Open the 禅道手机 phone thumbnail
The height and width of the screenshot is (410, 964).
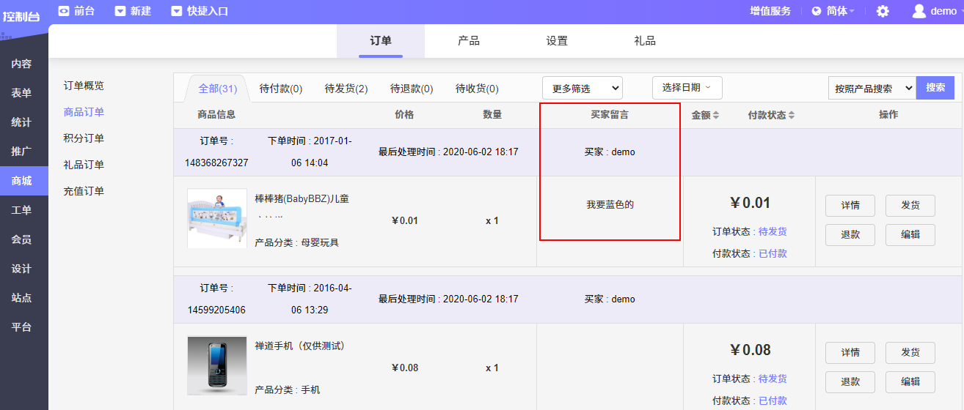pyautogui.click(x=217, y=365)
